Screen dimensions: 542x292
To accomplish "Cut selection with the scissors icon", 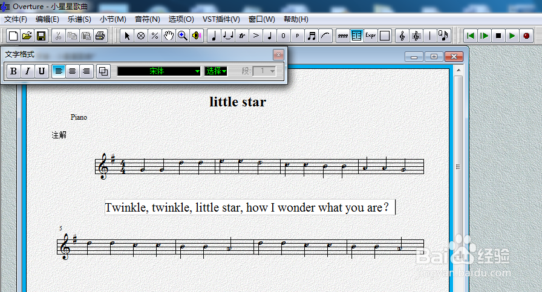I will (59, 36).
